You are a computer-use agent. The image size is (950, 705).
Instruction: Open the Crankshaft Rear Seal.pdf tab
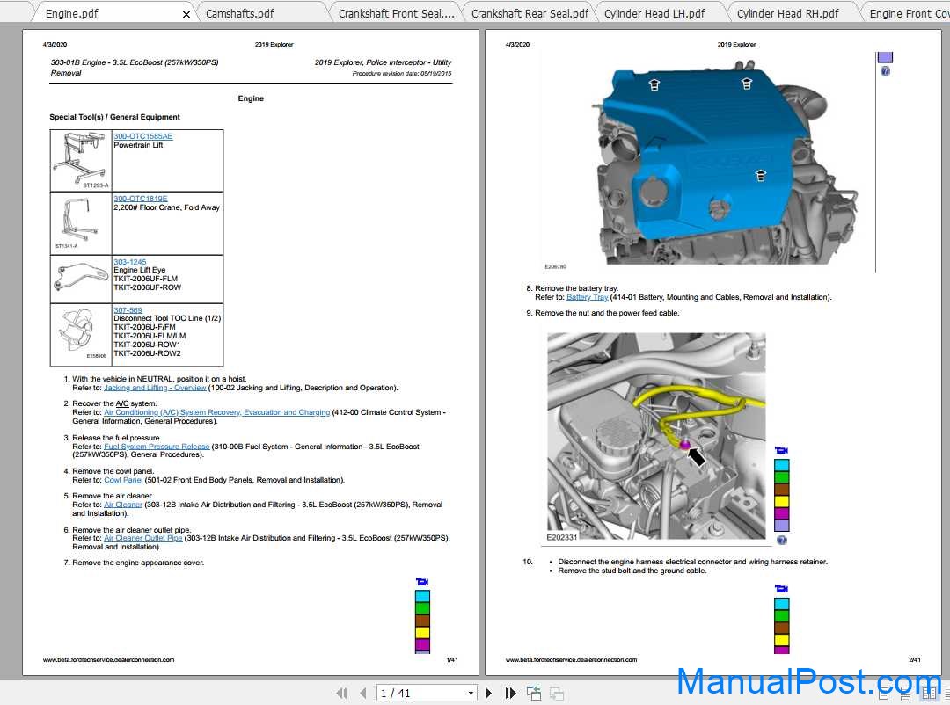pos(530,13)
